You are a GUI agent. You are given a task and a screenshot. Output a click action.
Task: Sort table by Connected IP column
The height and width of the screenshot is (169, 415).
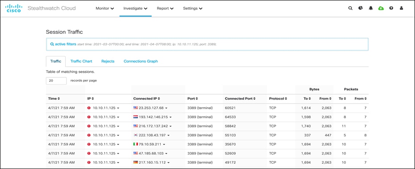pos(147,99)
